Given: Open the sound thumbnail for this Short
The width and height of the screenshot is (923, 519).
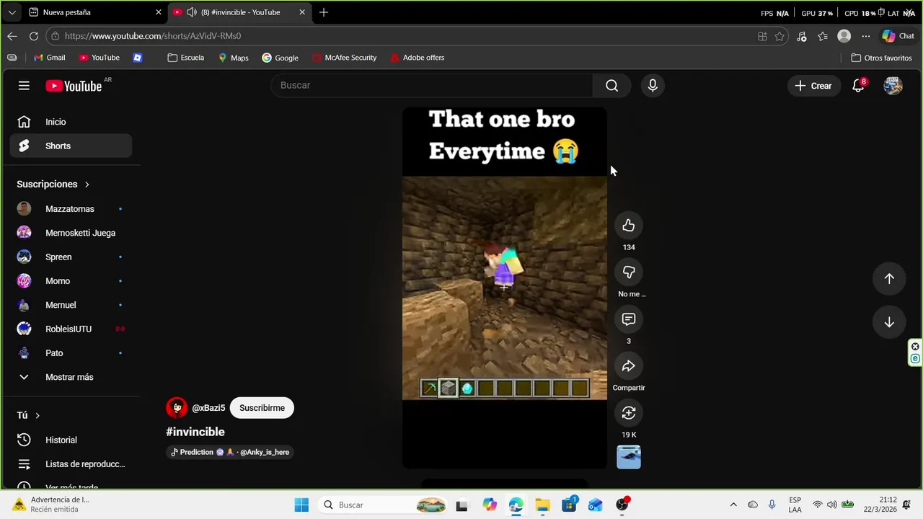Looking at the screenshot, I should click(x=629, y=457).
